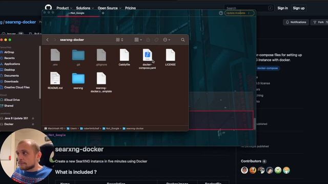Select the README.md file icon
This screenshot has height=184, width=328.
point(55,78)
